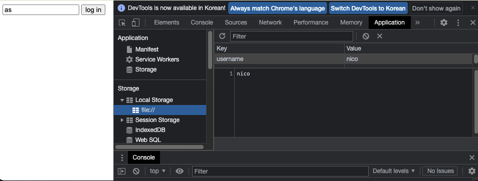This screenshot has width=478, height=181.
Task: Toggle the device toolbar icon
Action: pos(135,22)
